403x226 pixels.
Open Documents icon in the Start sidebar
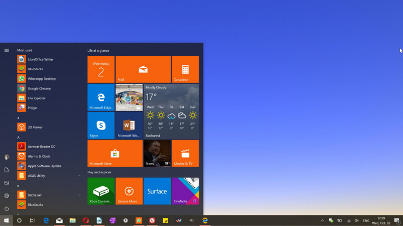point(7,170)
